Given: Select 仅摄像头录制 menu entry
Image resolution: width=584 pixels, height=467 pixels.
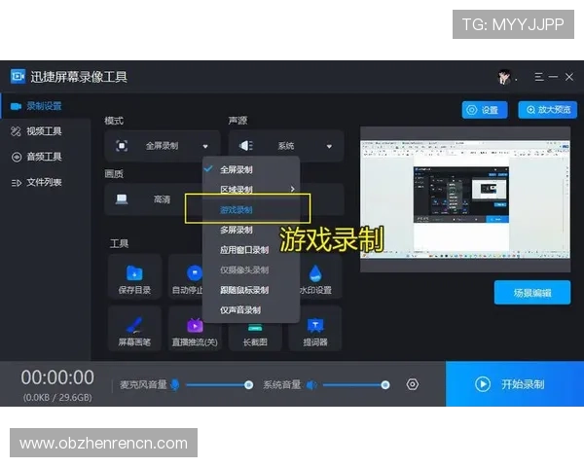Looking at the screenshot, I should [251, 270].
